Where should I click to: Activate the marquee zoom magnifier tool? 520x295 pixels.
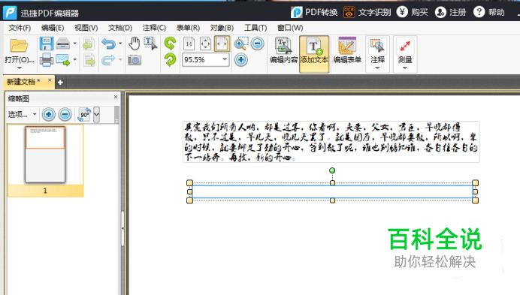[240, 44]
